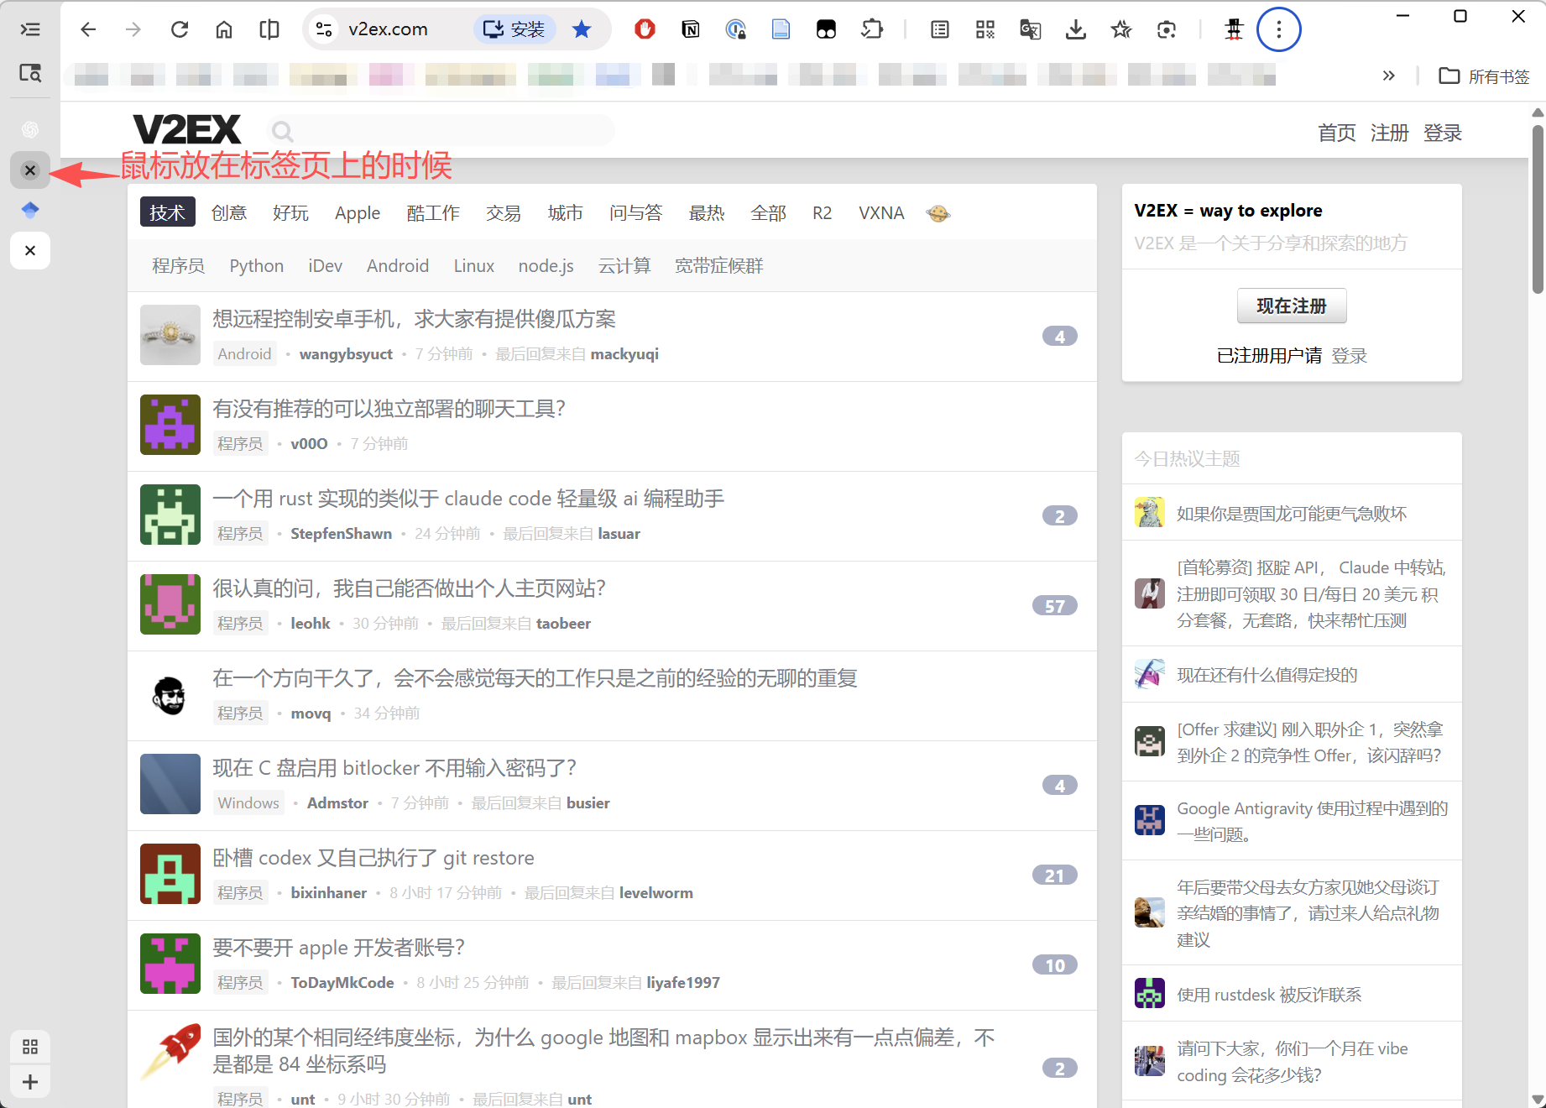Screen dimensions: 1546x1108
Task: Select the Apple tab
Action: [x=358, y=213]
